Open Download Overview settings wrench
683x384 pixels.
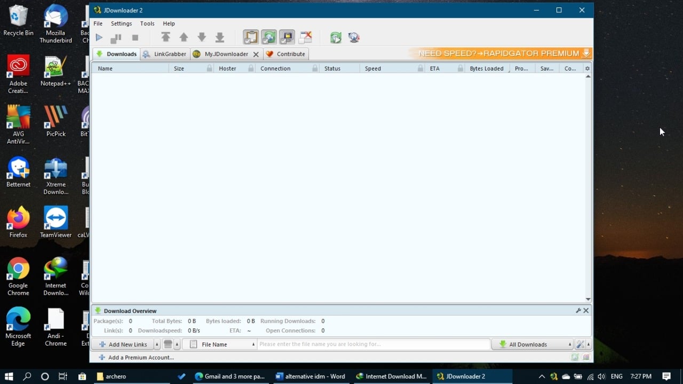pyautogui.click(x=578, y=310)
